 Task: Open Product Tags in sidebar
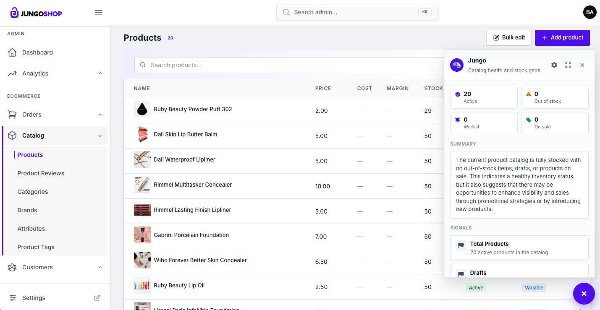pos(36,247)
